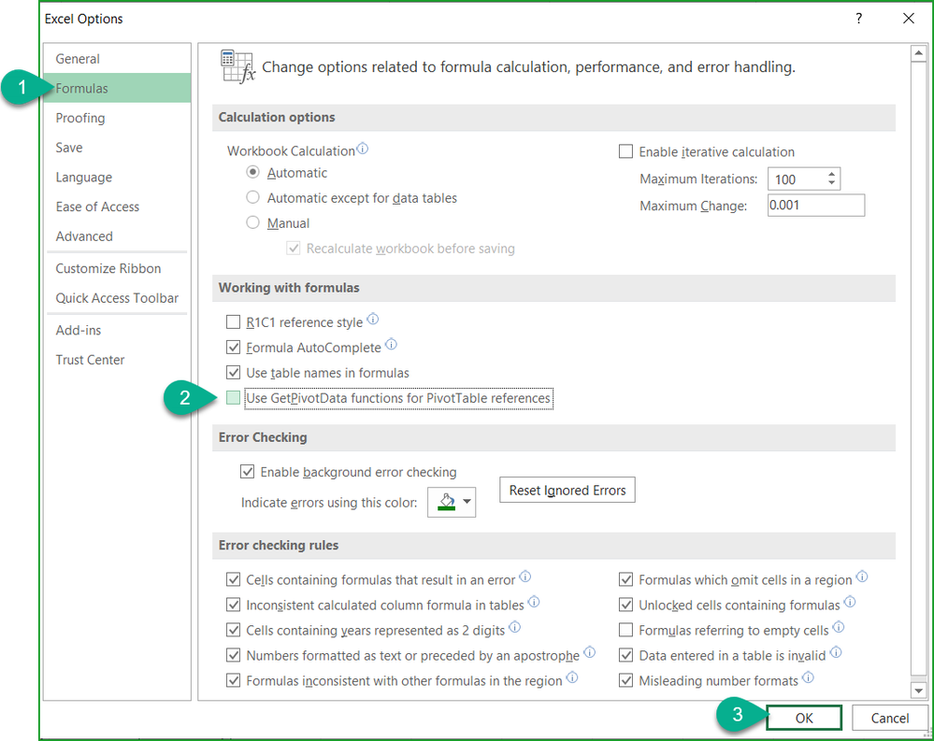Switch to the Trust Center category
This screenshot has width=934, height=741.
click(90, 360)
